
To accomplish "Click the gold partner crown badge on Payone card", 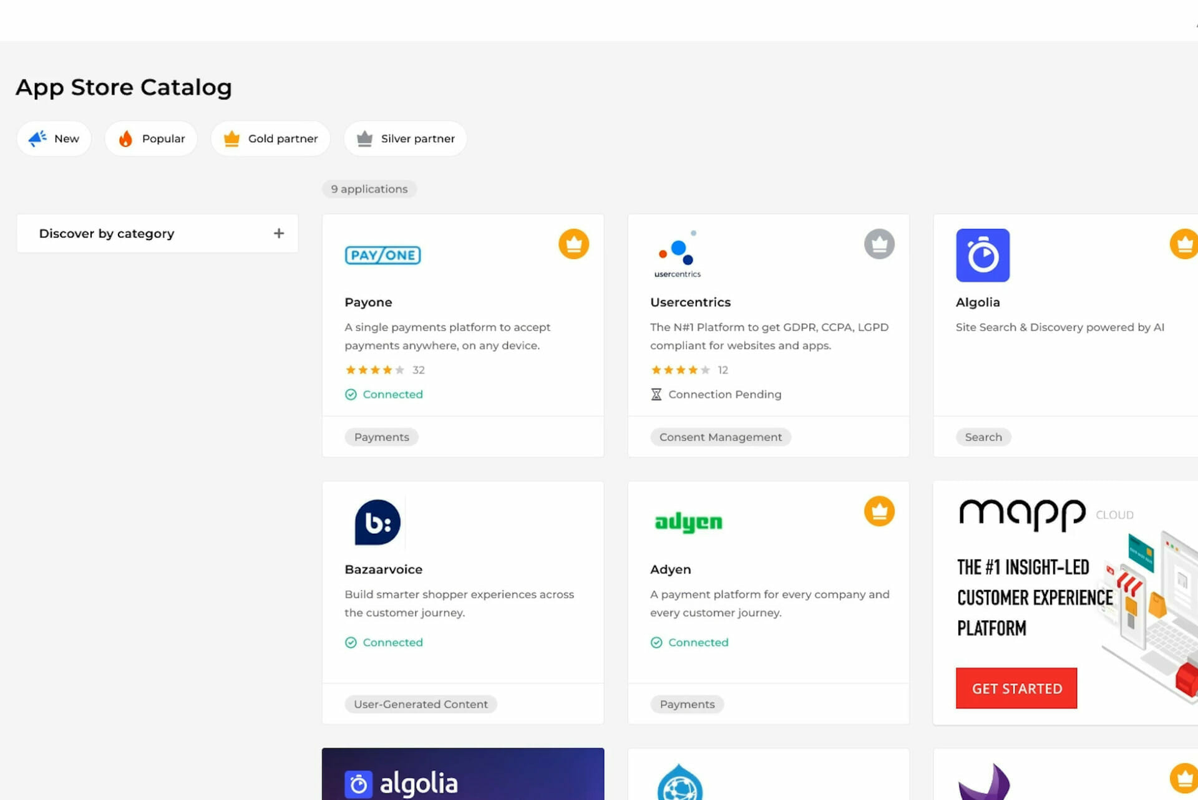I will tap(573, 244).
